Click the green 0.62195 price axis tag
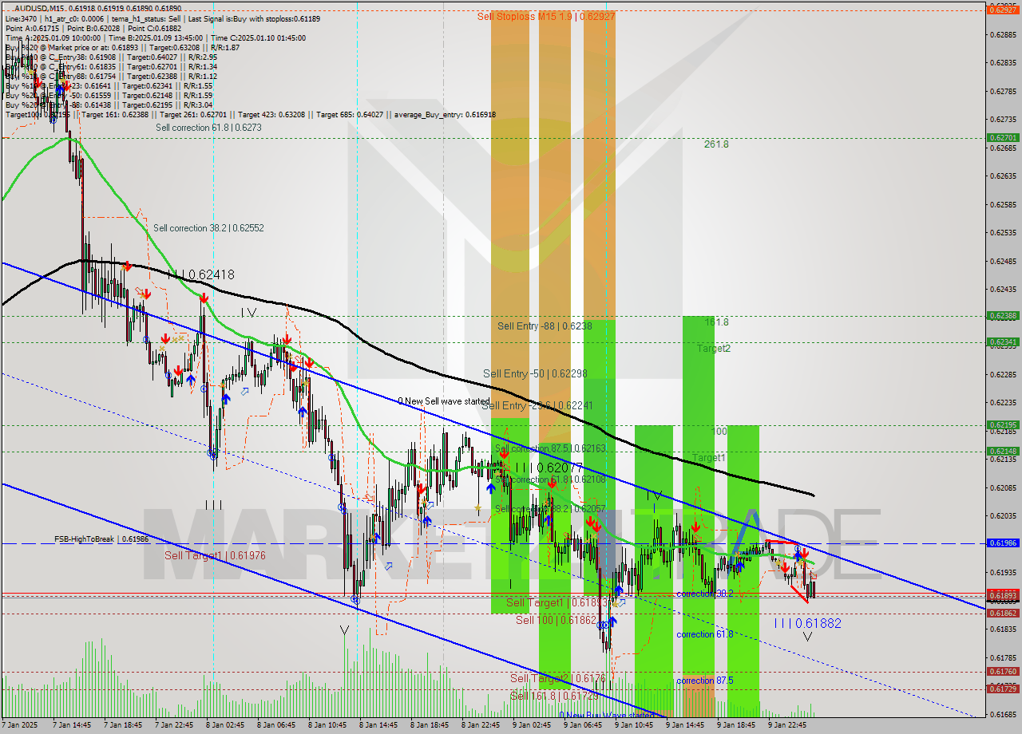This screenshot has width=1022, height=734. tap(1002, 425)
